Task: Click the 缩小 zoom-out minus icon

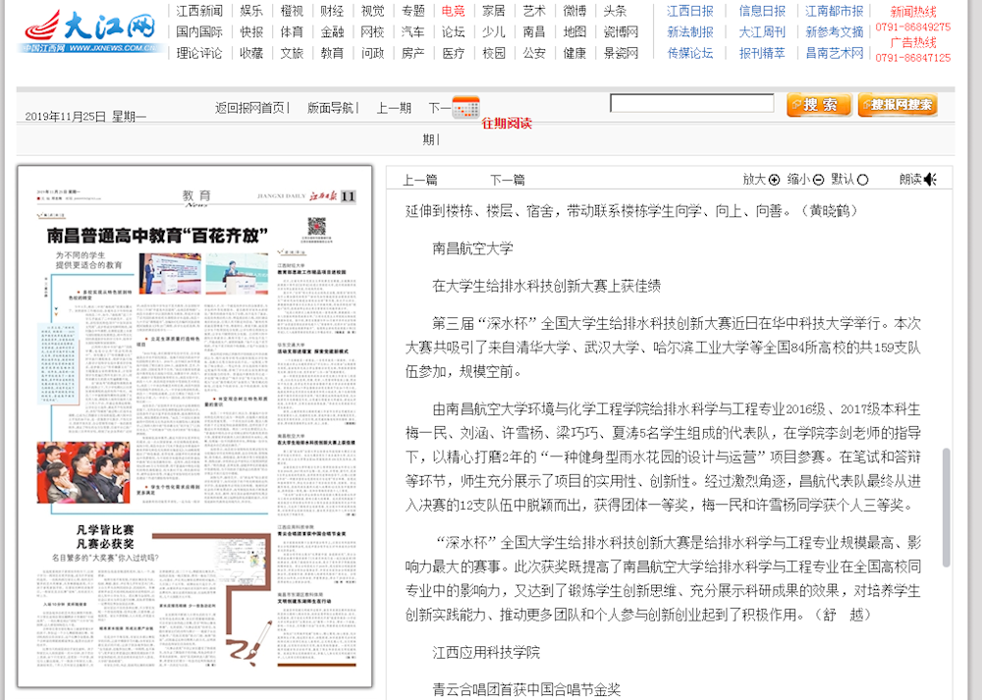Action: pyautogui.click(x=818, y=180)
